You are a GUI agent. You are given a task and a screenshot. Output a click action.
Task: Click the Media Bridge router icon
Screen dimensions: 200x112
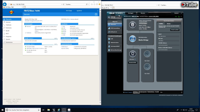coord(132,39)
